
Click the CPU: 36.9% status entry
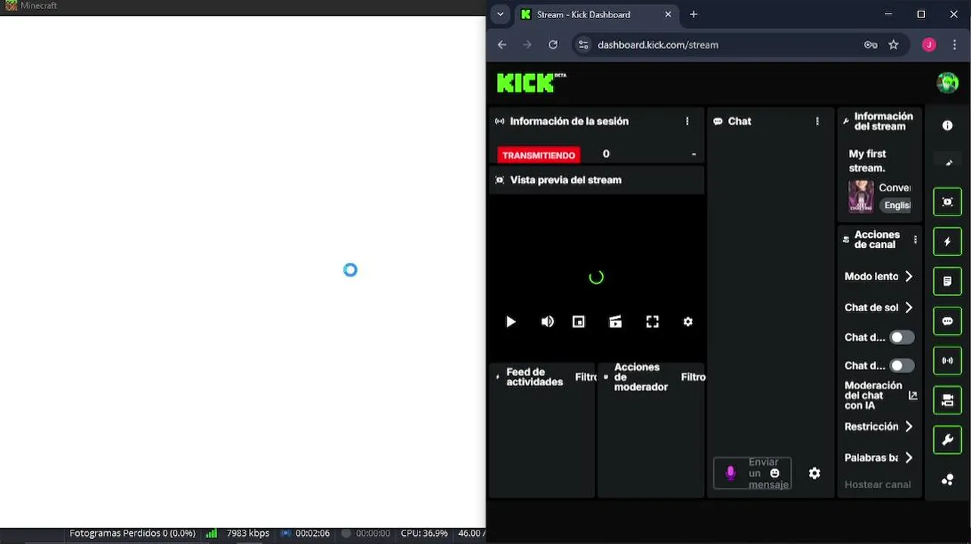tap(424, 533)
